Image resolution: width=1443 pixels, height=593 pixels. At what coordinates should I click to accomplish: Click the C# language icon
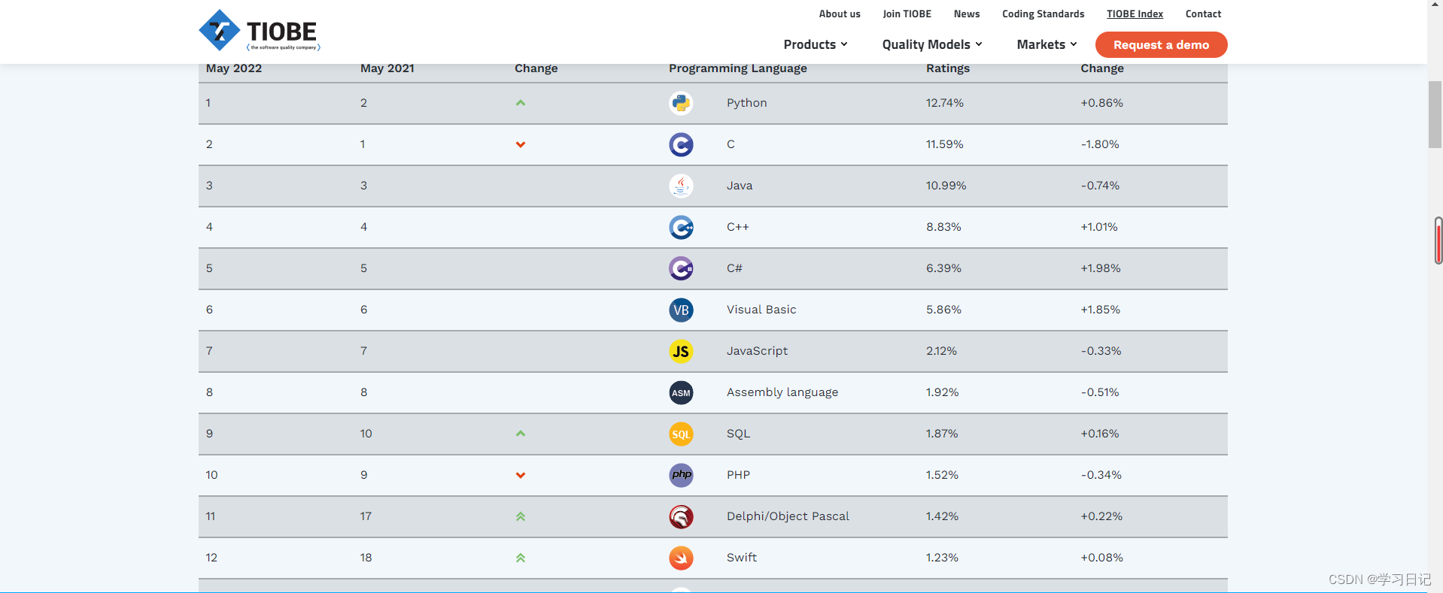pyautogui.click(x=681, y=268)
